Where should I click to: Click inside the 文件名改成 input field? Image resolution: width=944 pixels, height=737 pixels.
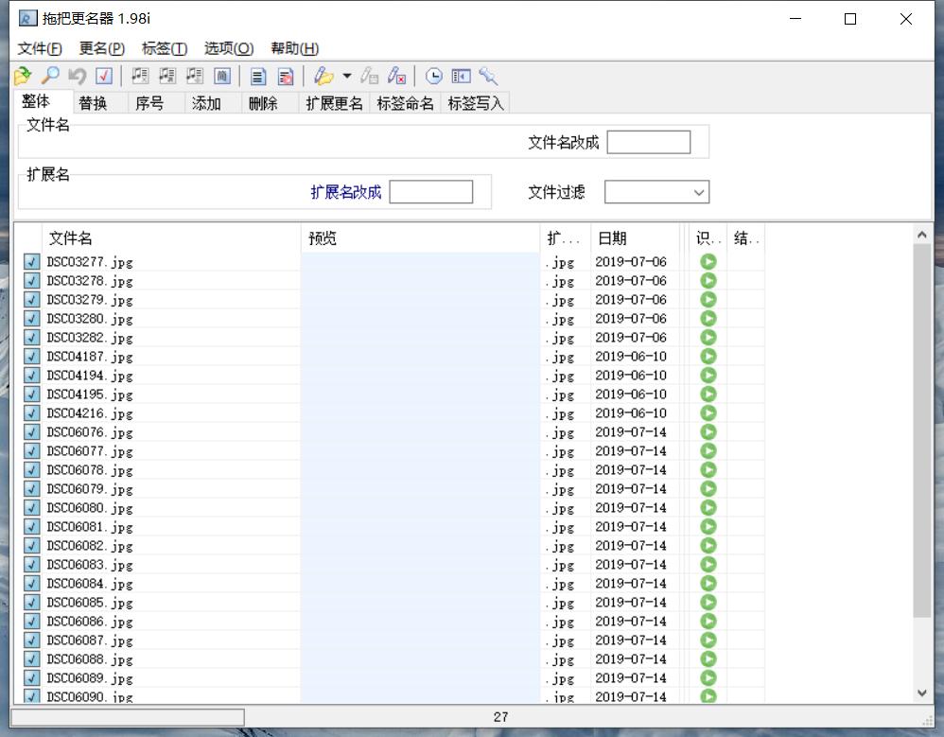(649, 141)
